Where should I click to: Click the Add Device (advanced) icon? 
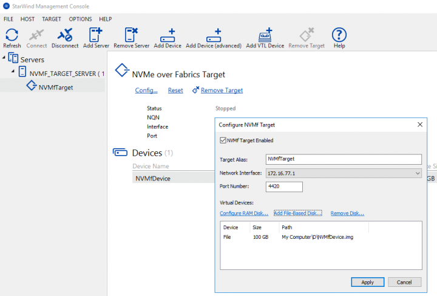click(214, 35)
